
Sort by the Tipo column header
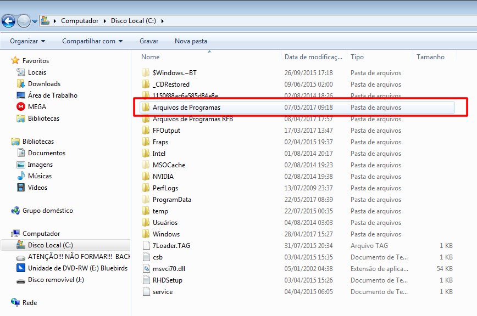tap(357, 57)
